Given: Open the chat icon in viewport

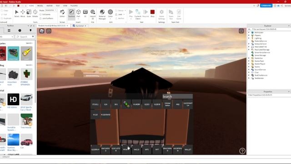Looking at the screenshot, I should tap(49, 31).
